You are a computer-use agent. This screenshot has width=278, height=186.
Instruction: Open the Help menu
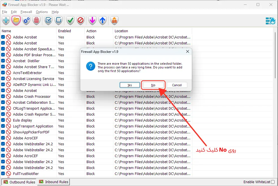click(x=55, y=12)
